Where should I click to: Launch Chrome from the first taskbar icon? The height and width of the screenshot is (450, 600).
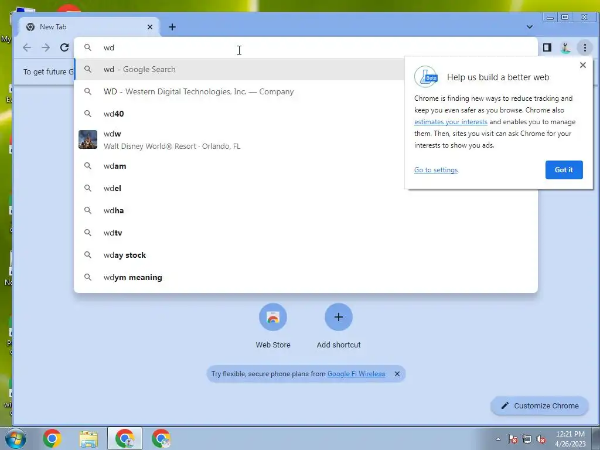click(52, 438)
